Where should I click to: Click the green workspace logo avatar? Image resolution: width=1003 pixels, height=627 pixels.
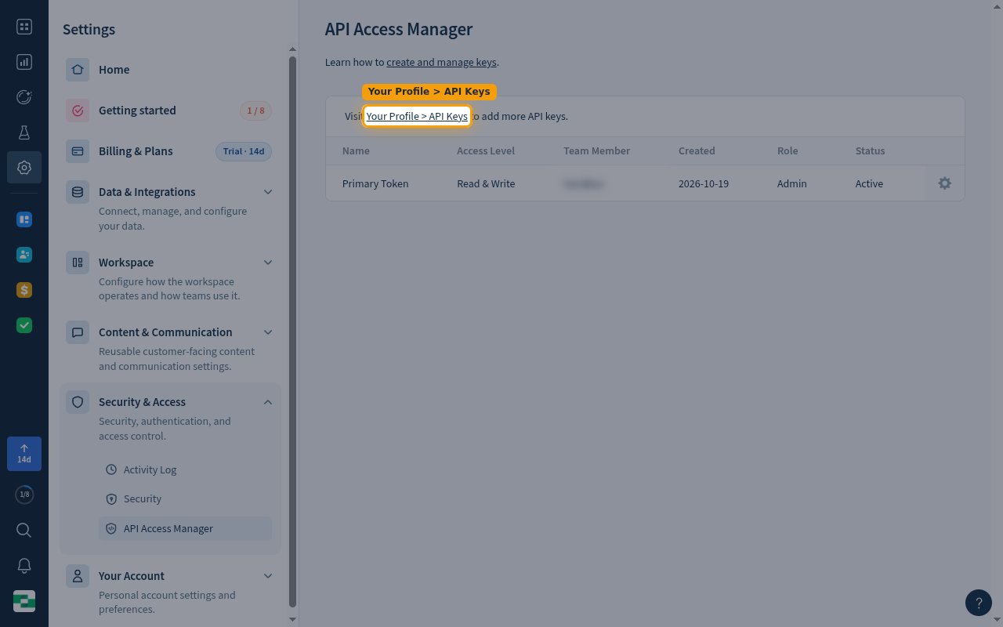[x=24, y=601]
